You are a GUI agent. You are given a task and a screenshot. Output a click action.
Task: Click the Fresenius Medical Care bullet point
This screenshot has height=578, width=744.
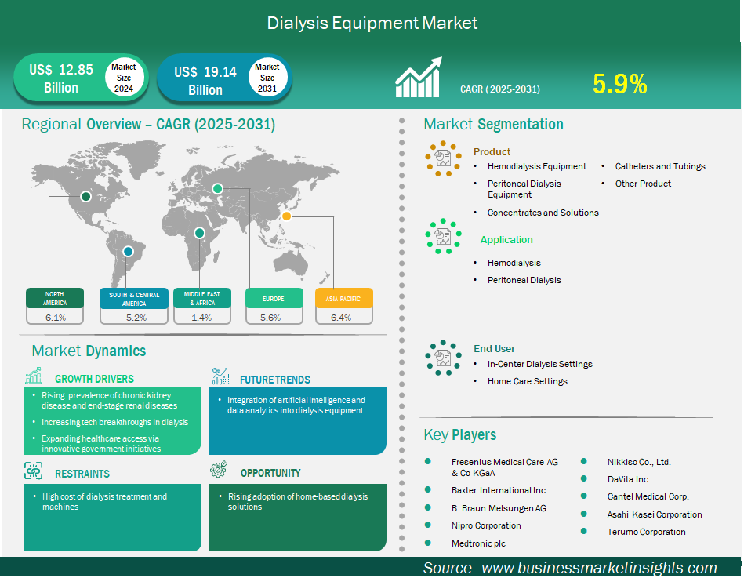[427, 462]
